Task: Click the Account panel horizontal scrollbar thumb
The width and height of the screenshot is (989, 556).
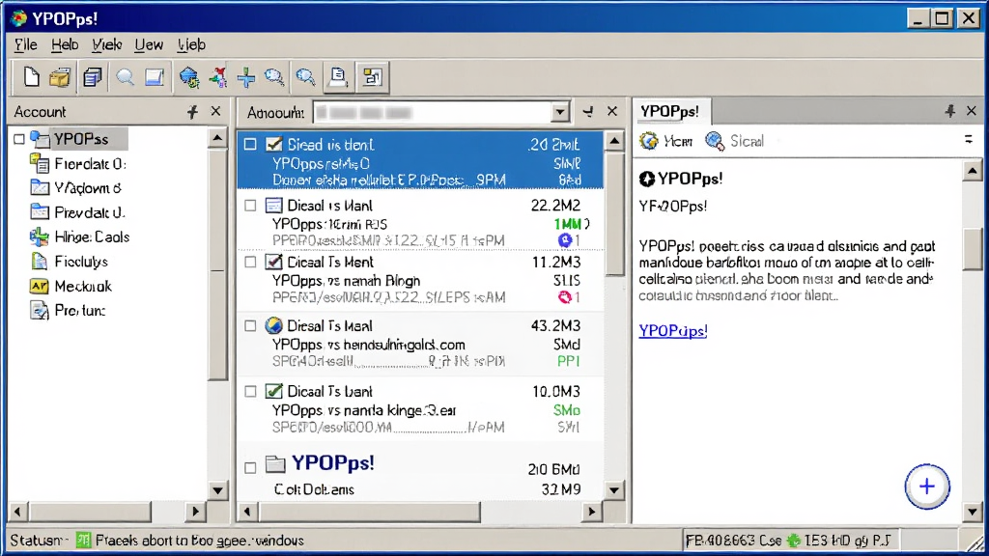Action: tap(90, 512)
